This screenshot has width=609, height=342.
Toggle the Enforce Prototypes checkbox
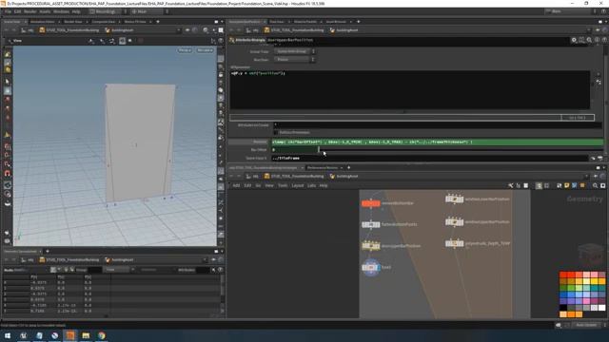[276, 133]
